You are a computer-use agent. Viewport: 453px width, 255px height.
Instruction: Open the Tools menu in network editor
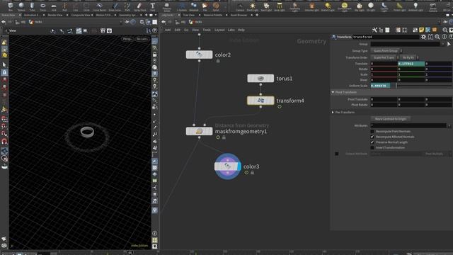click(x=207, y=30)
